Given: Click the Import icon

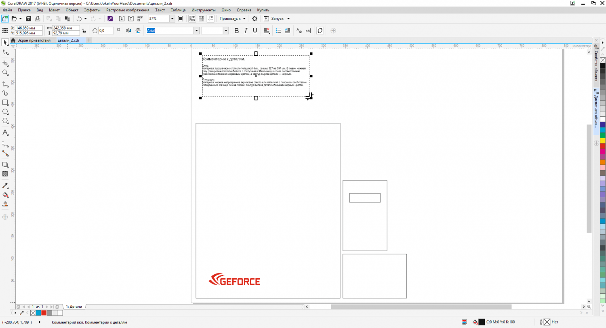Looking at the screenshot, I should (x=122, y=19).
